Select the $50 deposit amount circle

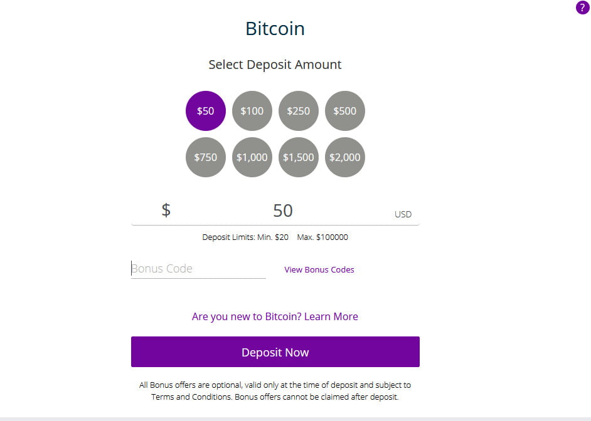(x=205, y=111)
